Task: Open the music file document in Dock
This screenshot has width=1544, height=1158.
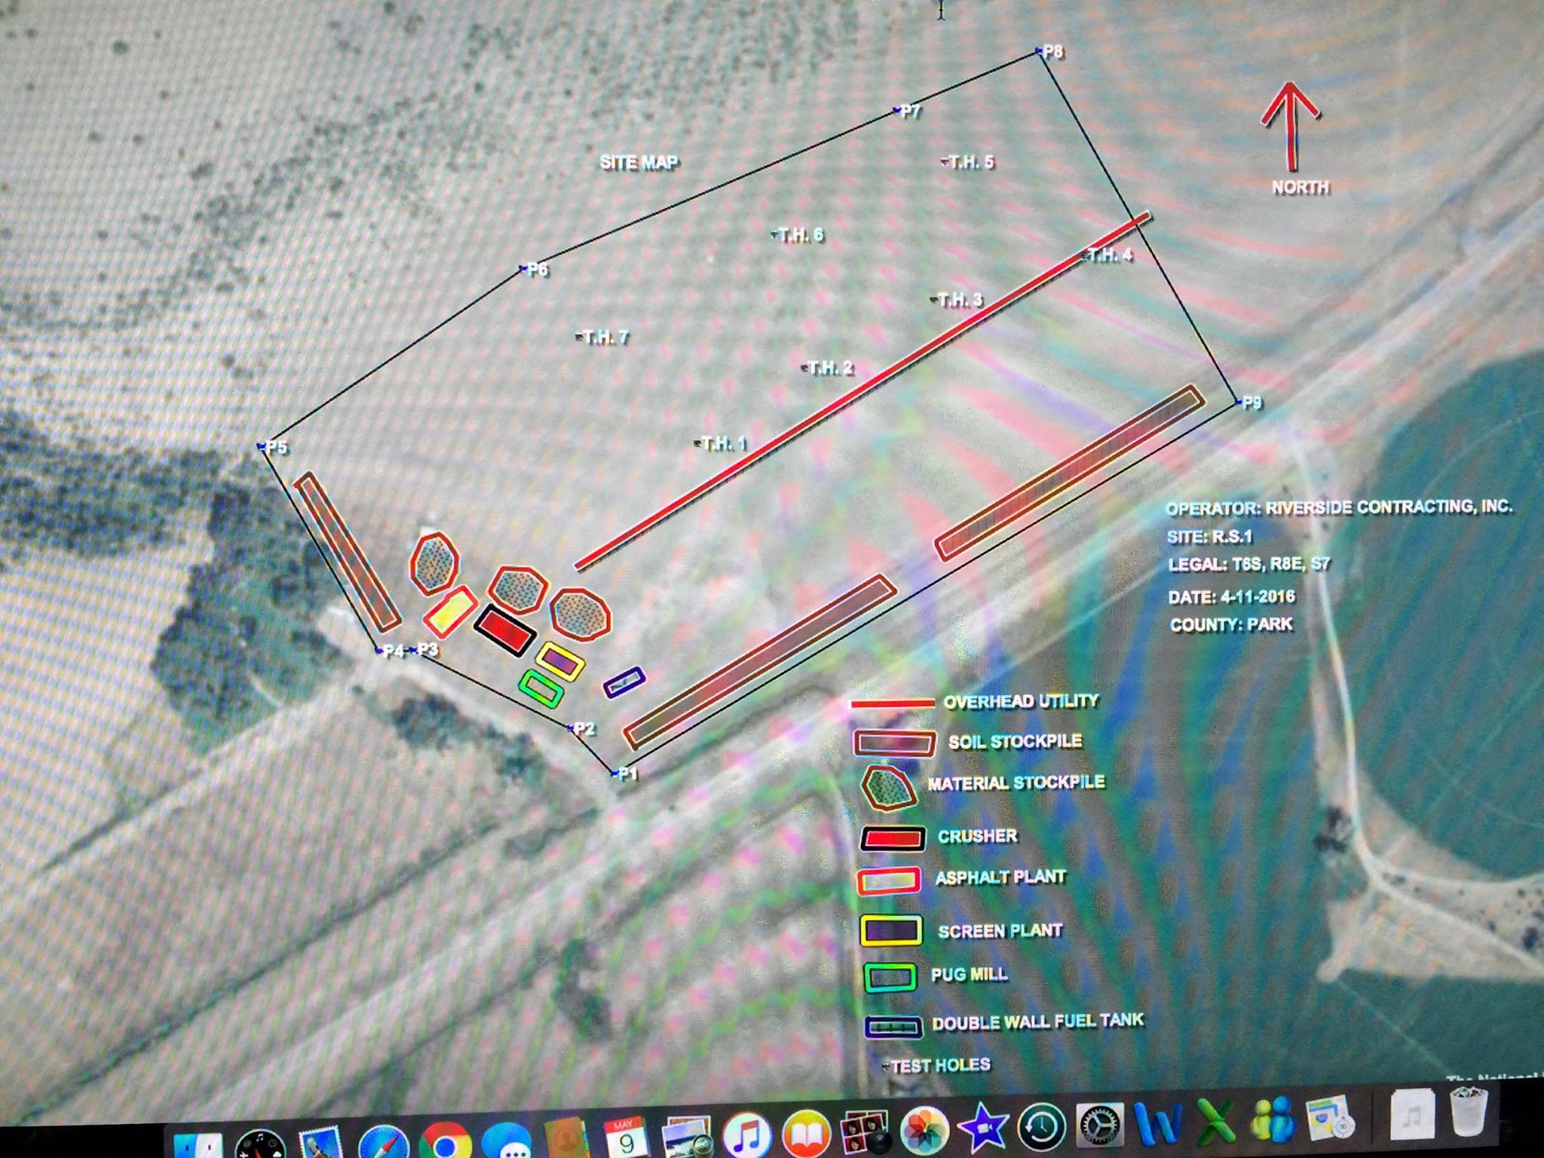Action: tap(1412, 1114)
